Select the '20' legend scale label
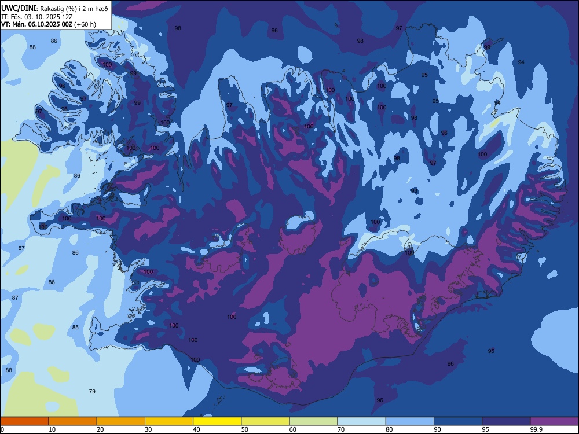579x434 pixels. point(100,429)
